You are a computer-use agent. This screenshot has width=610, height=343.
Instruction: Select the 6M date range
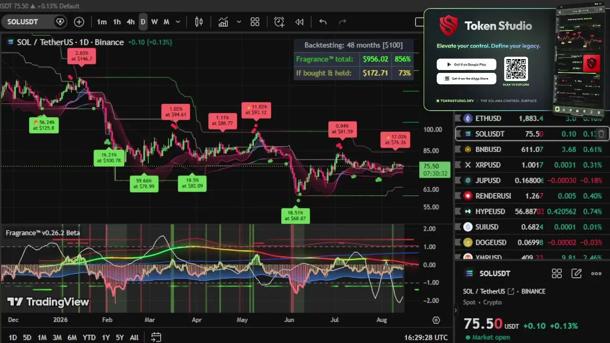tap(72, 338)
